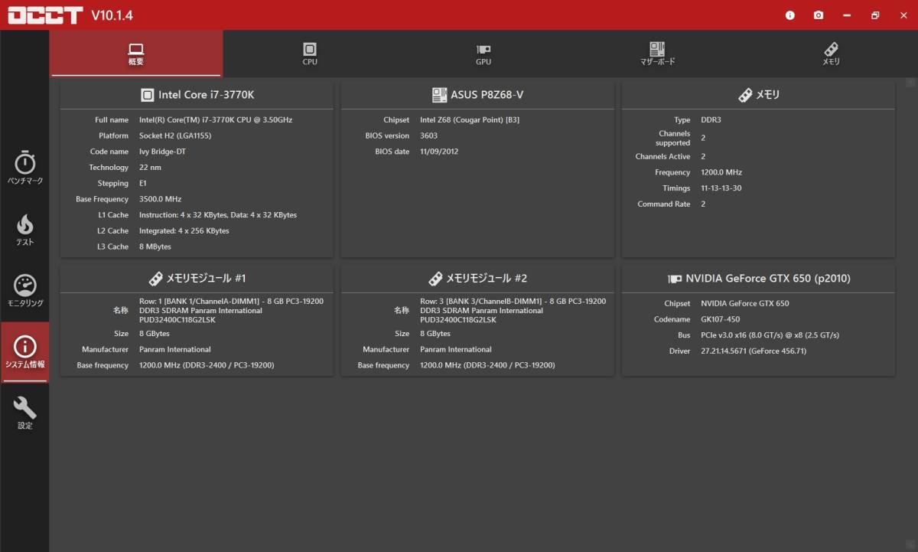
Task: Restore the window with the restore button
Action: (x=875, y=15)
